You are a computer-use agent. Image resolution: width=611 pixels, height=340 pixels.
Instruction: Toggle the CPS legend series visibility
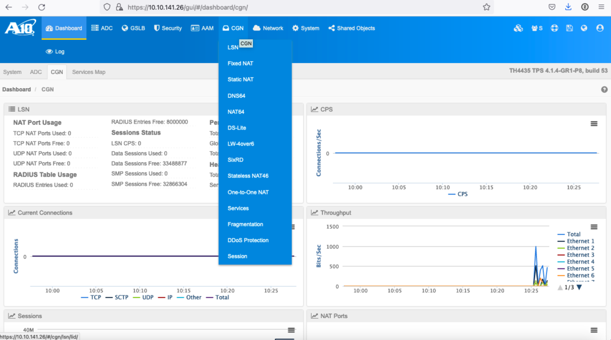460,194
